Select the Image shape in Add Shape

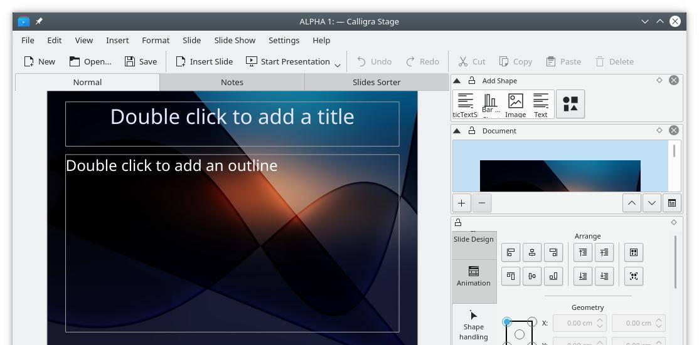(x=515, y=103)
